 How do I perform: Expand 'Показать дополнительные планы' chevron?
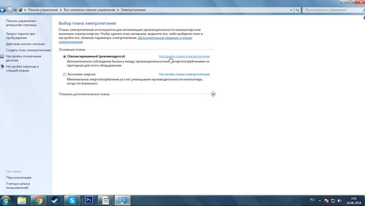point(213,94)
